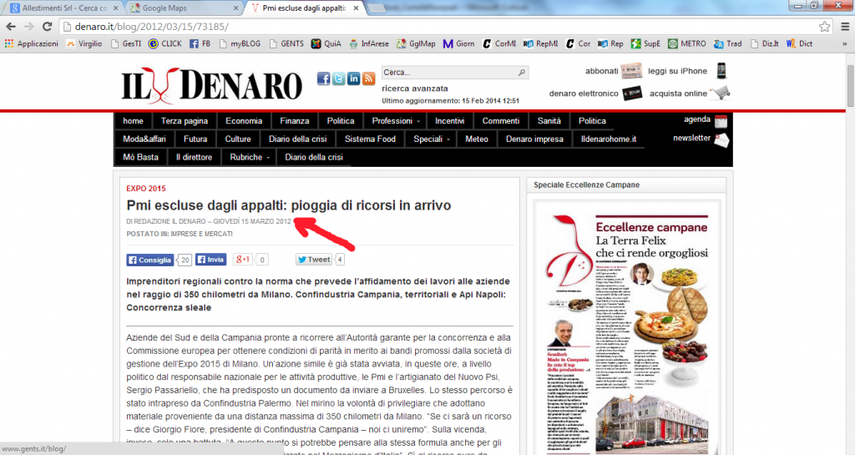The image size is (855, 455).
Task: Switch to the Google Maps tab
Action: (x=183, y=8)
